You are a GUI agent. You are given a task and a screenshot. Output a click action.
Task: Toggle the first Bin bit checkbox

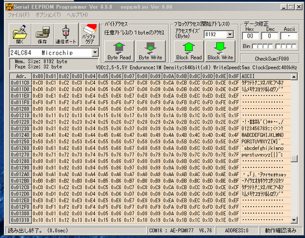[255, 46]
